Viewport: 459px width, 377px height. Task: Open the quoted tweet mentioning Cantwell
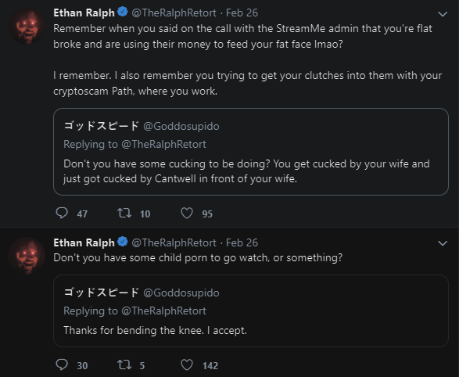point(251,152)
